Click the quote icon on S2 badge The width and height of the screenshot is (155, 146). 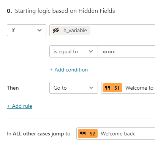click(x=83, y=134)
